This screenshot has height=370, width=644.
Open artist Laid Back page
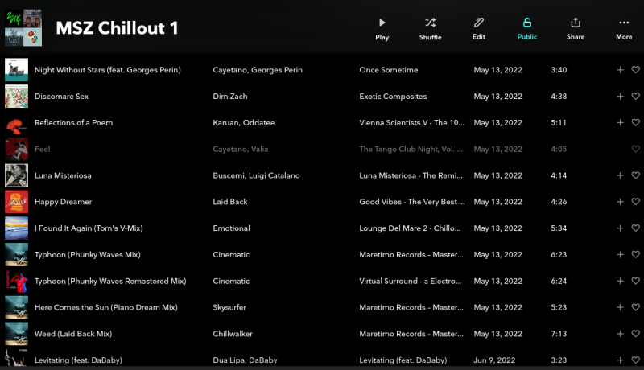pos(230,202)
